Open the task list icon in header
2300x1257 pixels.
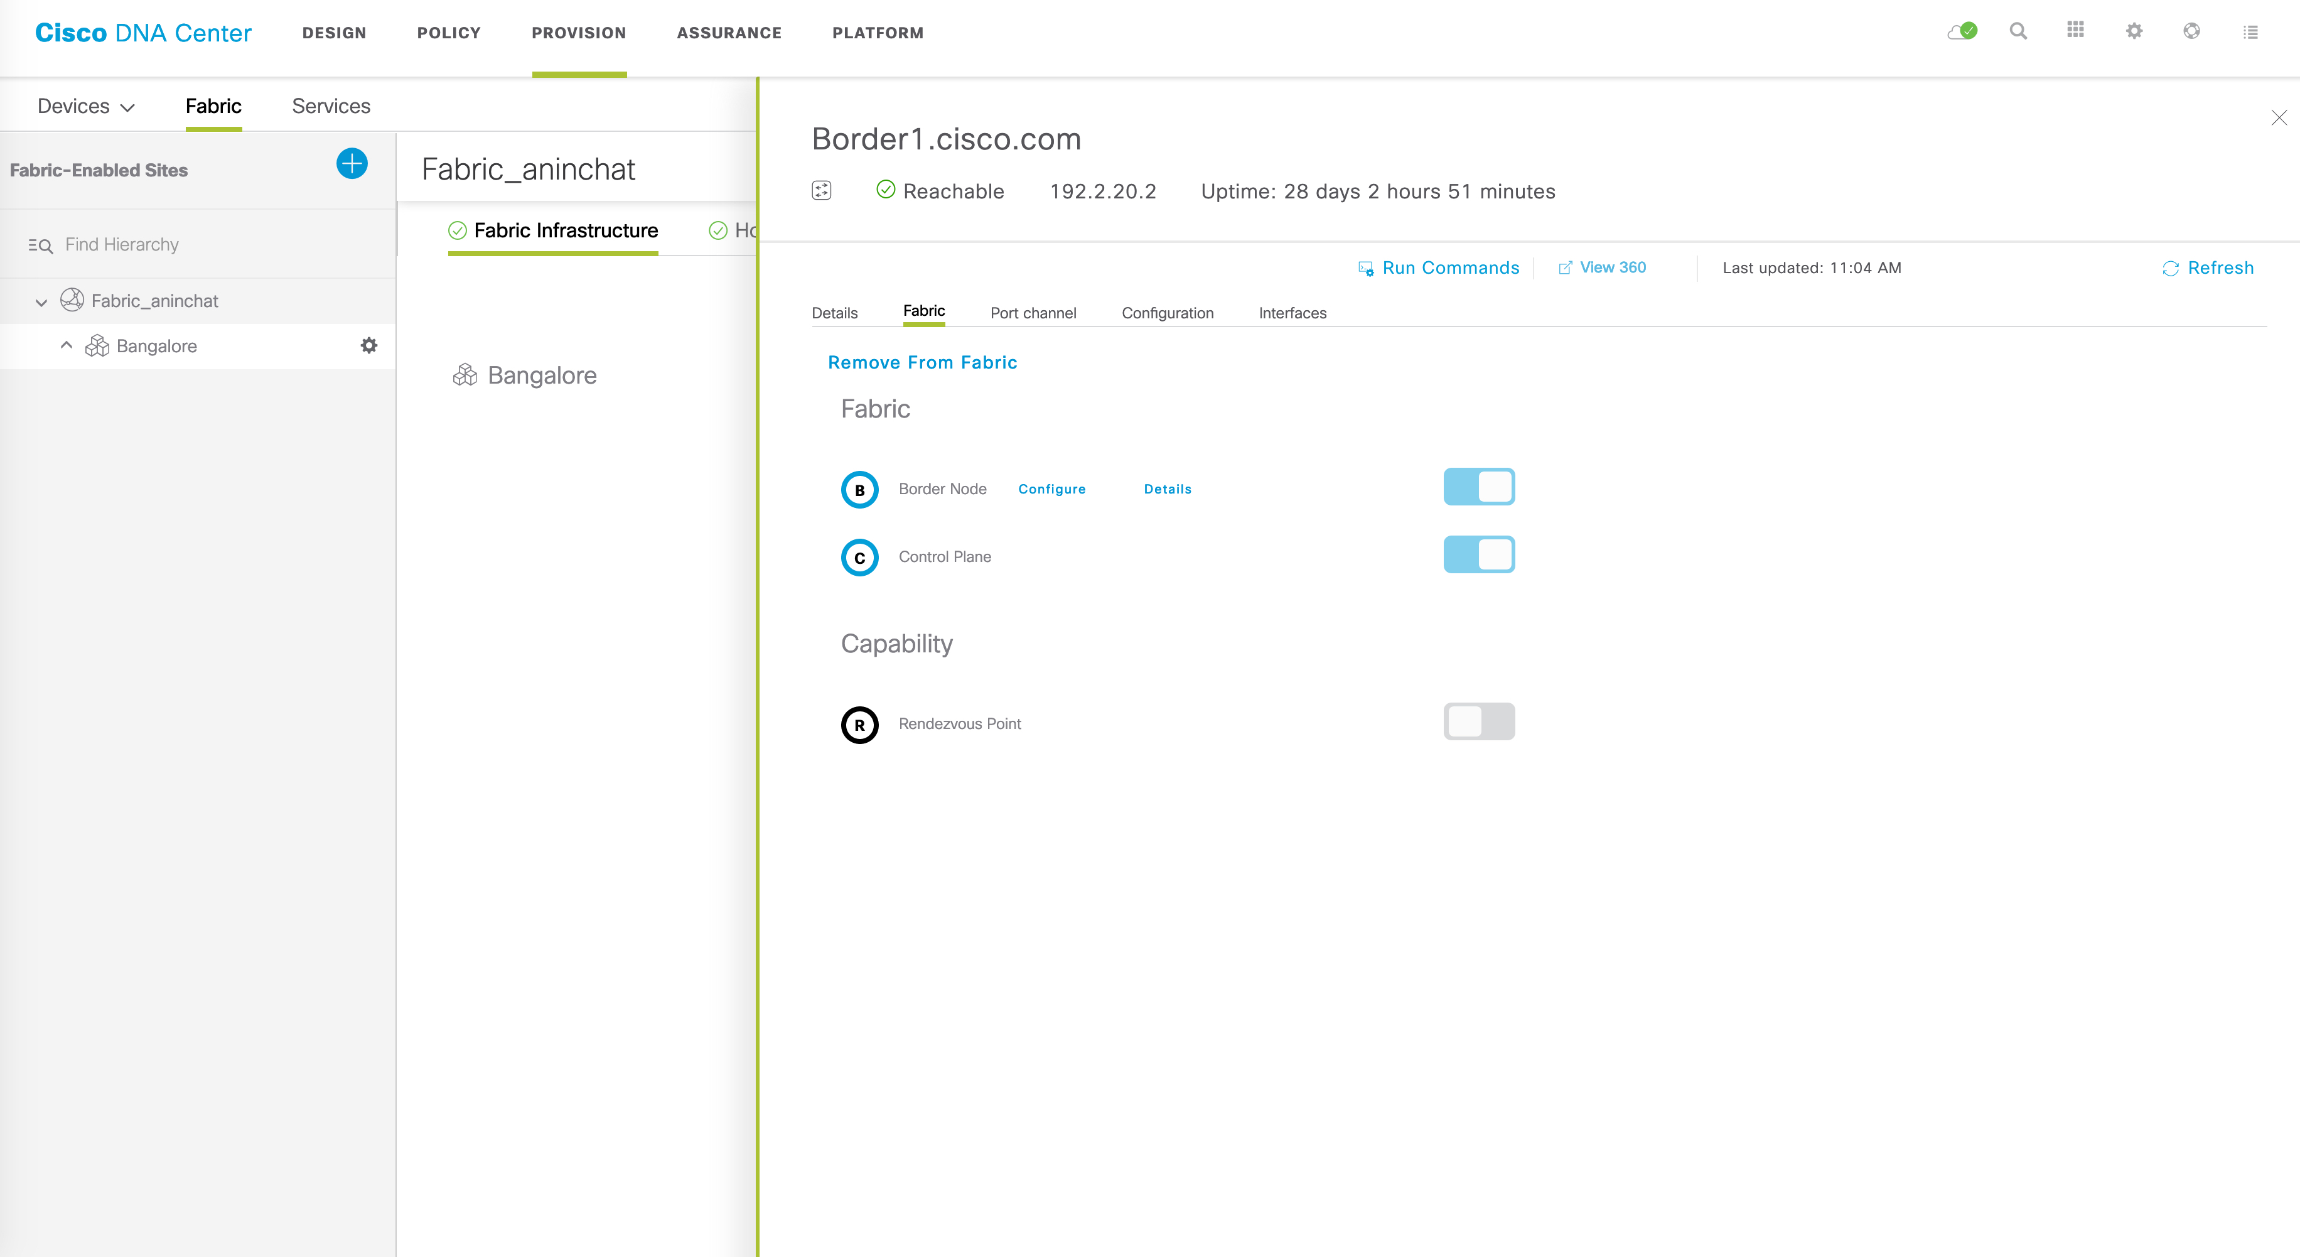(x=2250, y=32)
